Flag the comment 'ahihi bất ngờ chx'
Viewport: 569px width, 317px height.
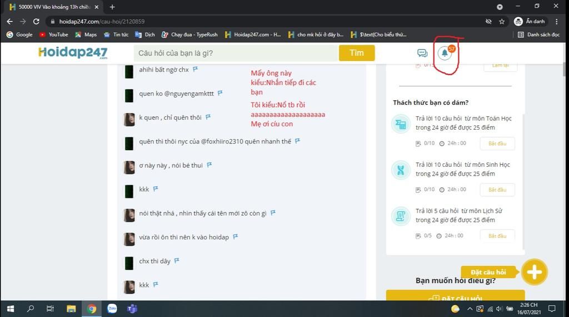[x=195, y=69]
